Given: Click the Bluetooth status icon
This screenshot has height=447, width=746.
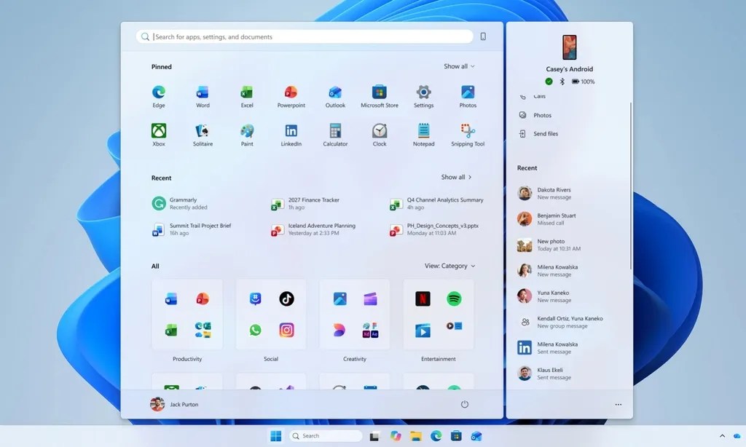Looking at the screenshot, I should (562, 82).
